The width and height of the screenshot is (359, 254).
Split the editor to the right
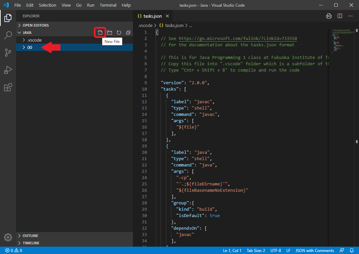click(340, 16)
